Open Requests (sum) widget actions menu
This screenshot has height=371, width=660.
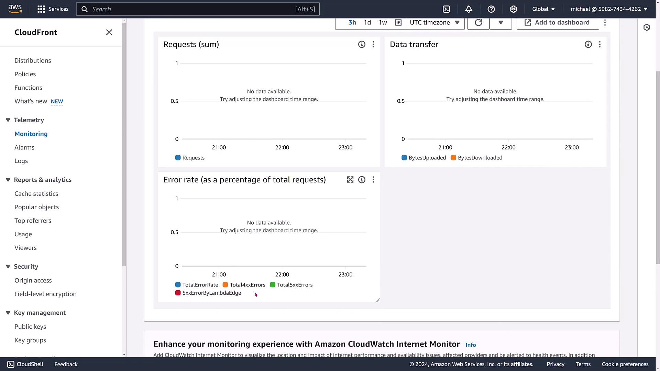point(373,44)
